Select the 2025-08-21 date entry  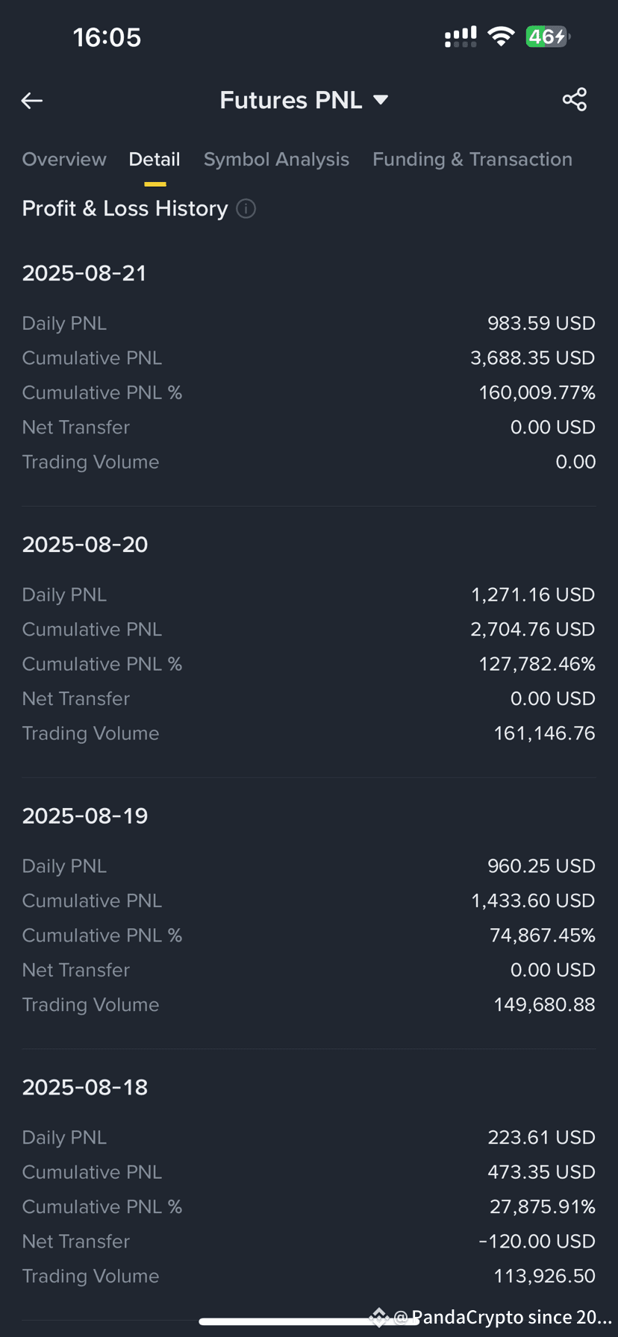coord(84,273)
